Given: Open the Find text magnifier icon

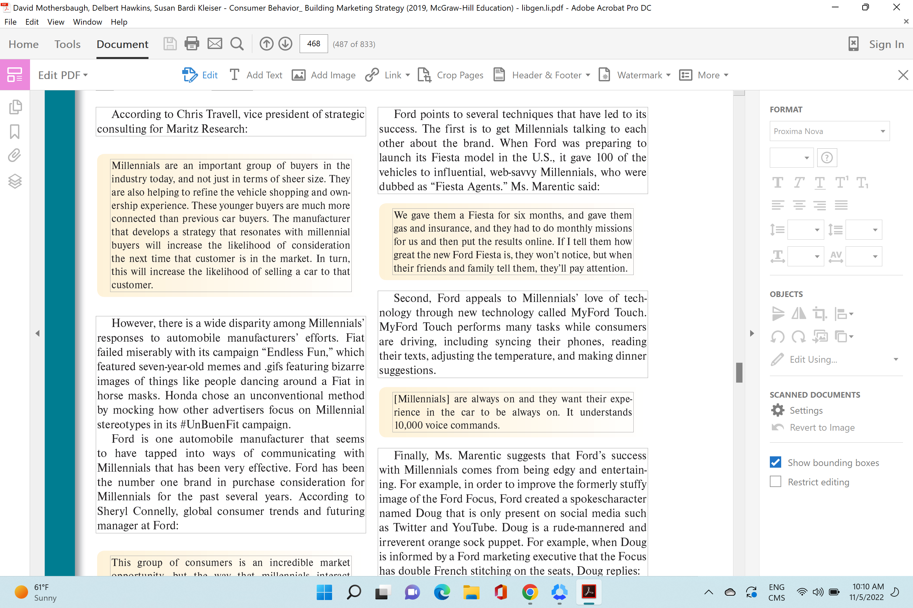Looking at the screenshot, I should (237, 44).
